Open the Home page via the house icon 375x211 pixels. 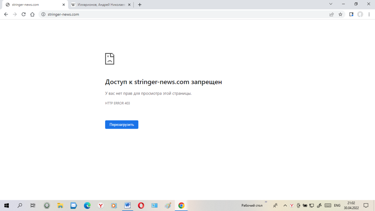33,14
